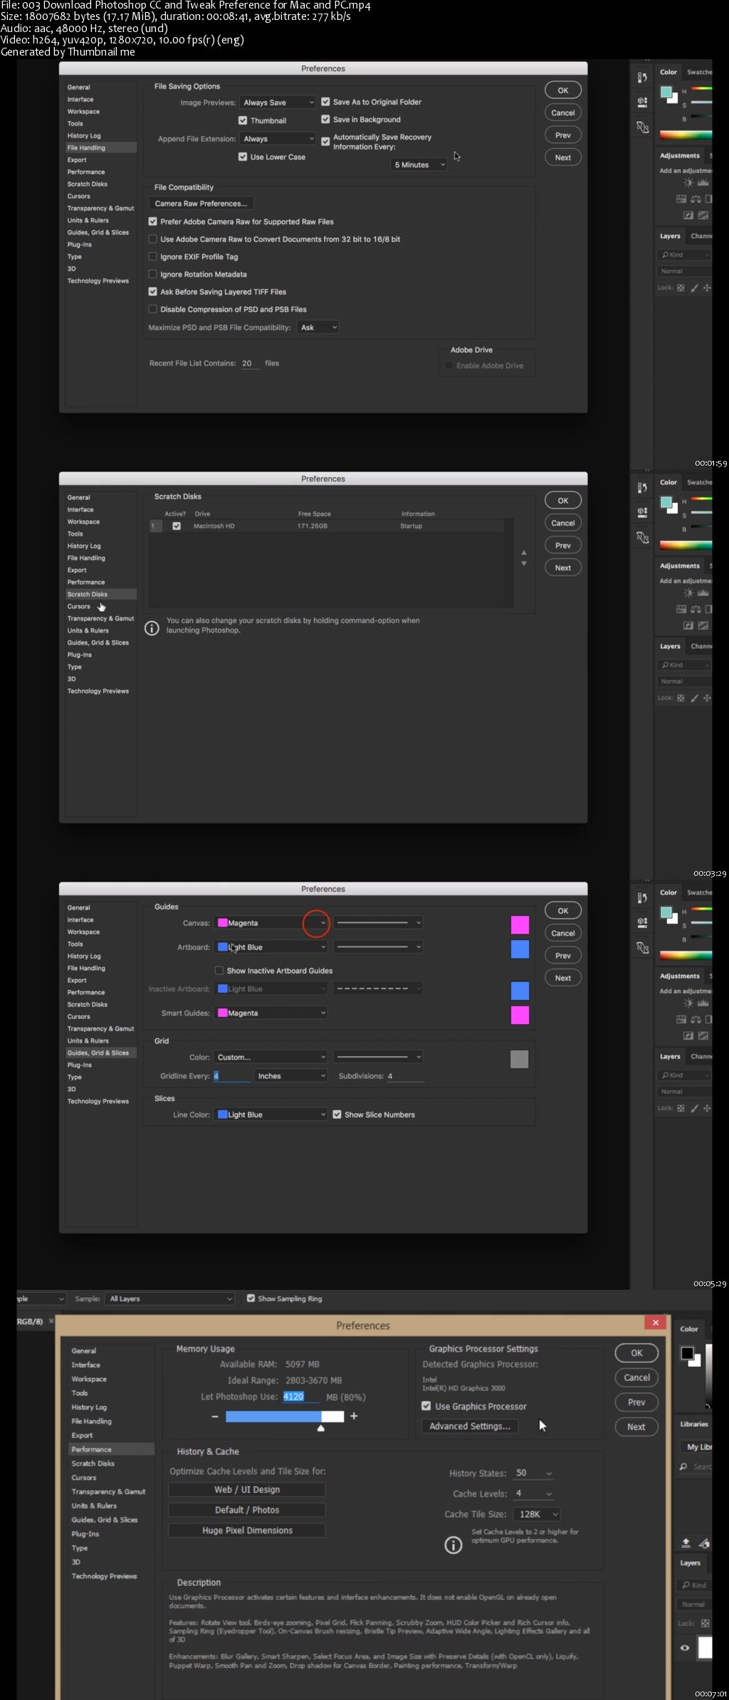Open Sample All Layers dropdown
The height and width of the screenshot is (1700, 729).
[170, 1298]
